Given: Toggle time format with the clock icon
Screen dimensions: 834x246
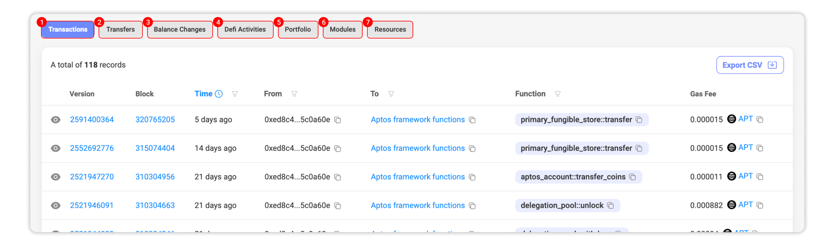Looking at the screenshot, I should [x=219, y=94].
